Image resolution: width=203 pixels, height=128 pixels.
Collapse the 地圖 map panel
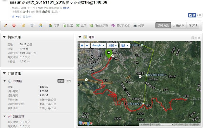tap(80, 37)
